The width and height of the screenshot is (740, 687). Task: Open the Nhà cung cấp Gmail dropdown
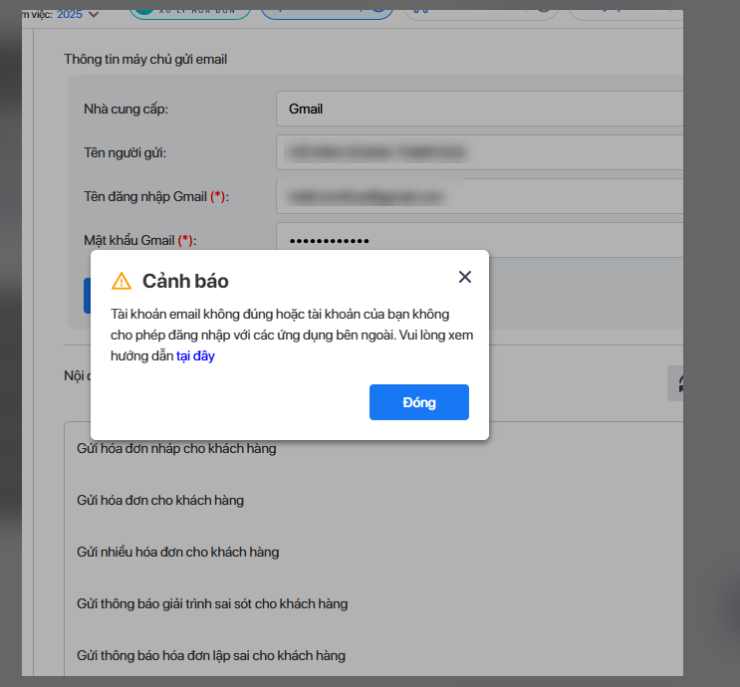click(x=478, y=109)
